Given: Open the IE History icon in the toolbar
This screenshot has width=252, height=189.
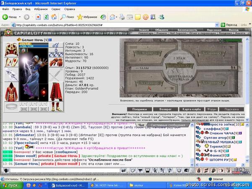Looking at the screenshot, I should [x=103, y=17].
